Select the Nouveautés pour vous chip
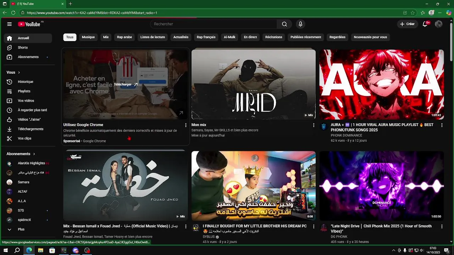This screenshot has height=255, width=454. click(x=370, y=37)
